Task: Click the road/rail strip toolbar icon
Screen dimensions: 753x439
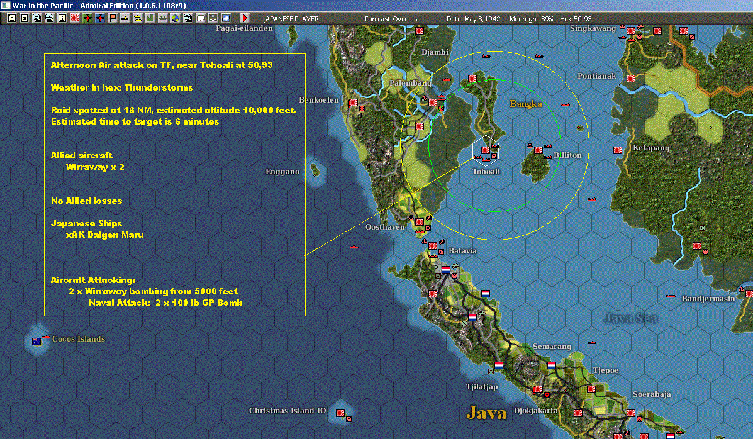Action: [213, 18]
